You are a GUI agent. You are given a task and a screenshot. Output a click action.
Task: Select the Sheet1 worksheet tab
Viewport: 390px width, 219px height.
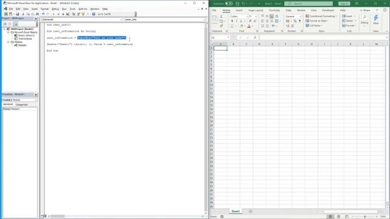point(236,211)
